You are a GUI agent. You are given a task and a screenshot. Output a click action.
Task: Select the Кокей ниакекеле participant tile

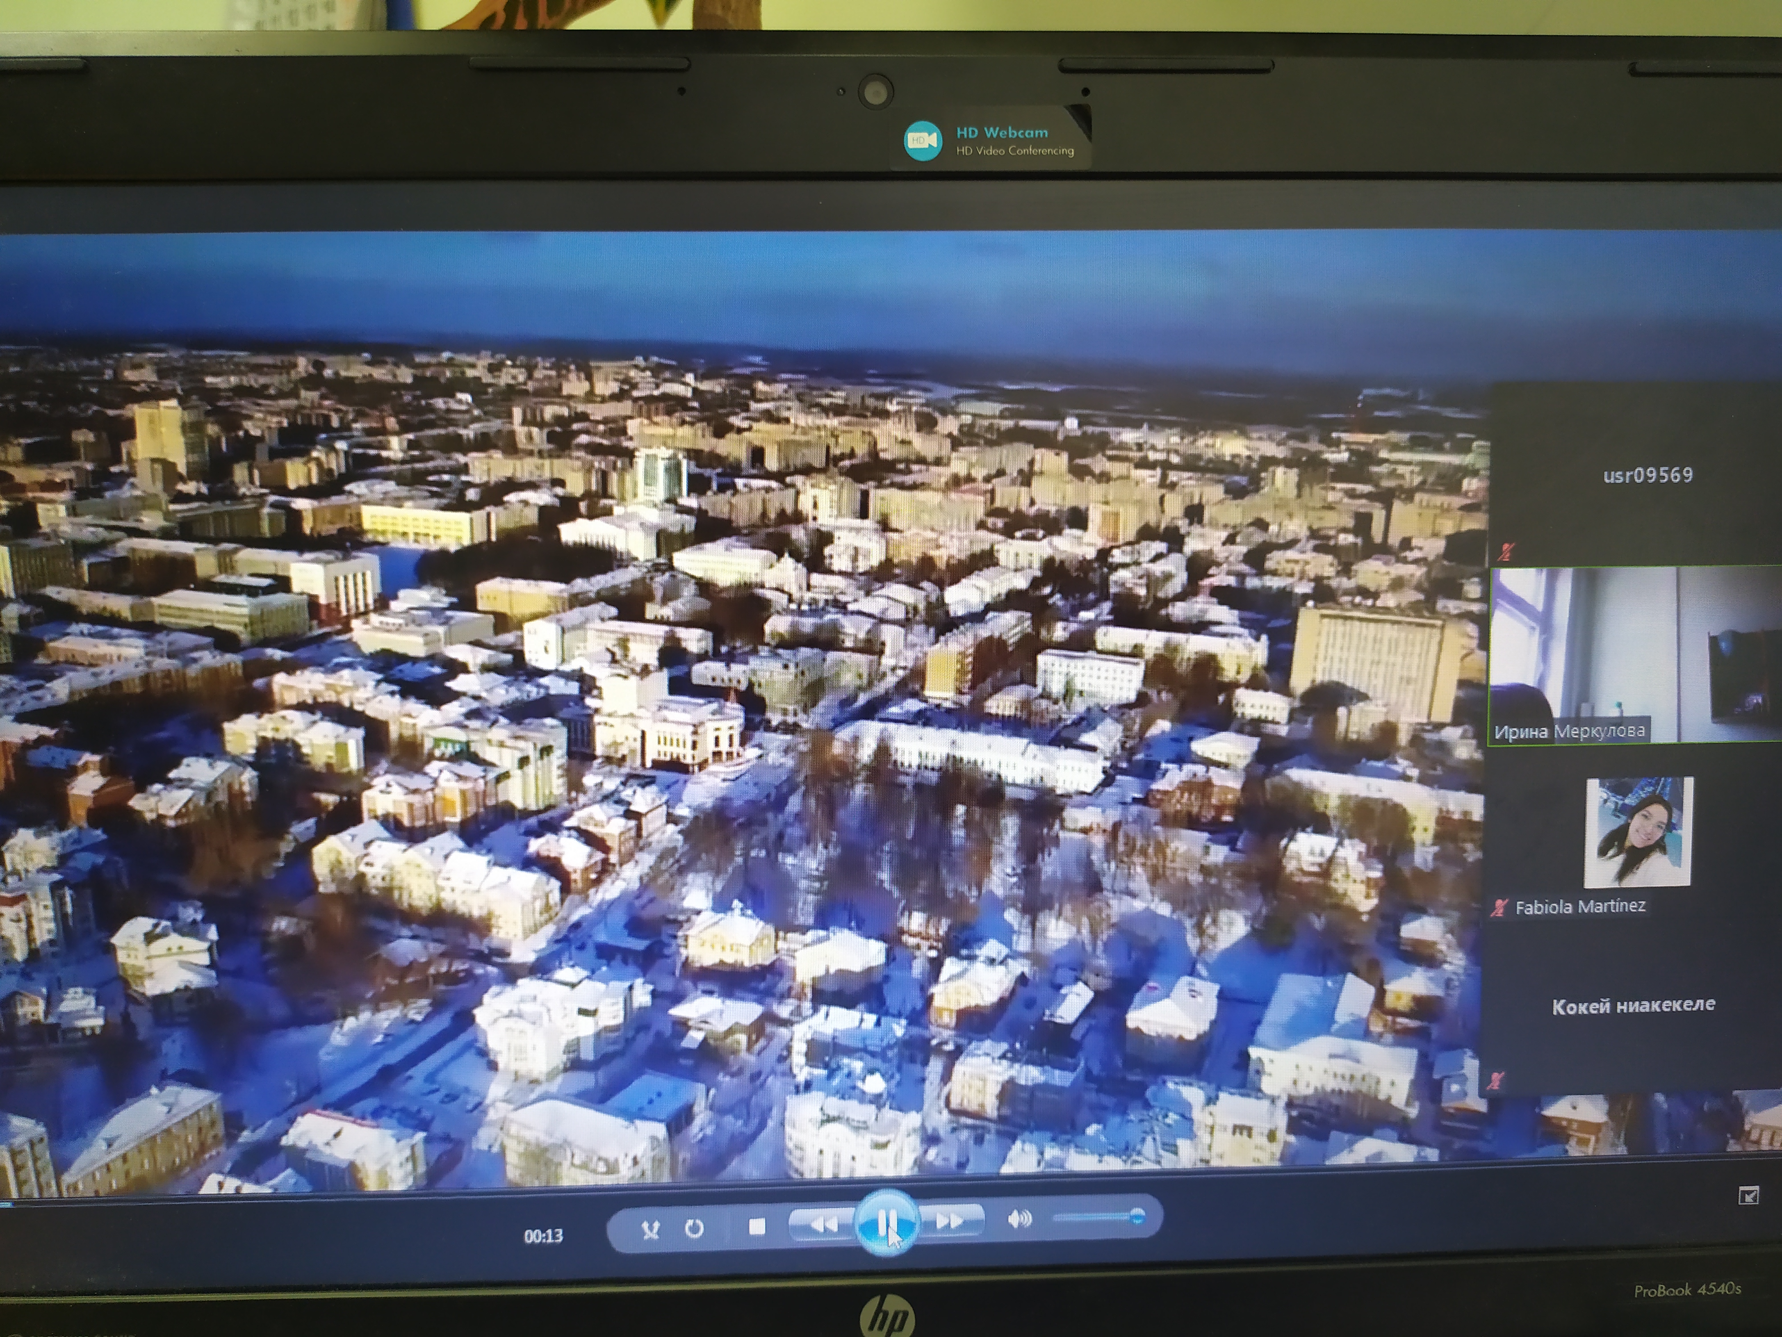tap(1632, 1006)
